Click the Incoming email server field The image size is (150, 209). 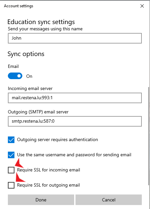(x=75, y=98)
